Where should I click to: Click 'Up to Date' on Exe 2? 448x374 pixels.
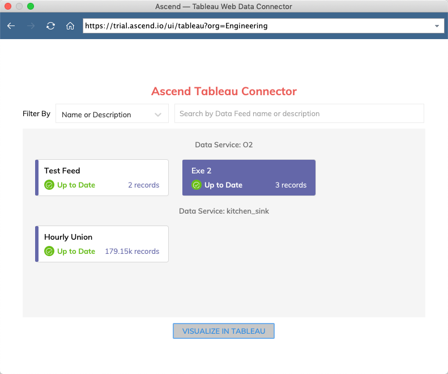coord(223,185)
